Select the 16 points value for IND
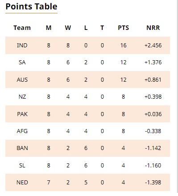Viewport: 178px width, 196px height. (x=123, y=46)
